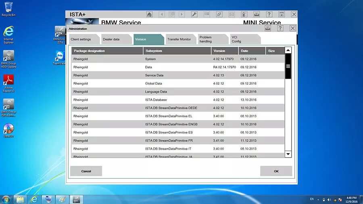This screenshot has width=363, height=204.
Task: Select 'ISTA DB StreamDataPrimitive EL' row
Action: (x=178, y=116)
